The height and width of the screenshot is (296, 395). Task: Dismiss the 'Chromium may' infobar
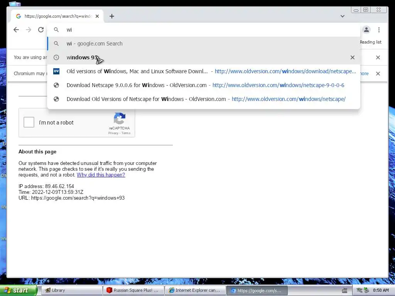[378, 74]
